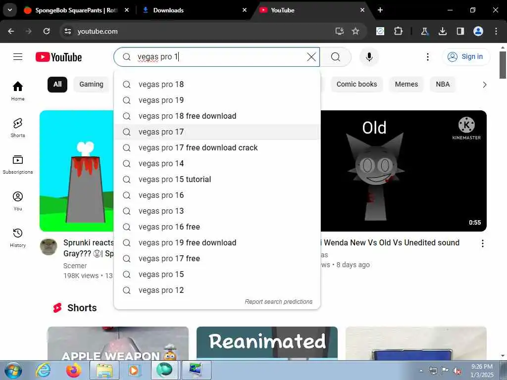
Task: Click the magnifier search button
Action: coord(336,57)
